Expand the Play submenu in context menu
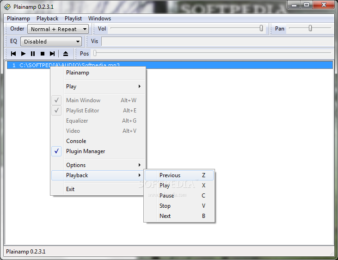Screen dimensions: 338x260 point(98,87)
